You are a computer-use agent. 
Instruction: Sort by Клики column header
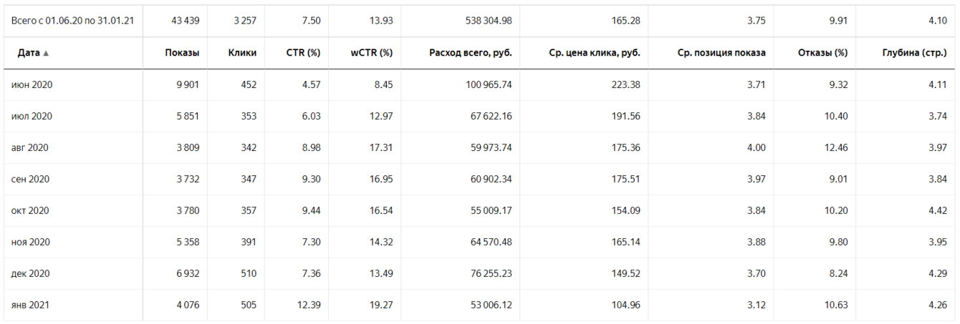(x=242, y=53)
